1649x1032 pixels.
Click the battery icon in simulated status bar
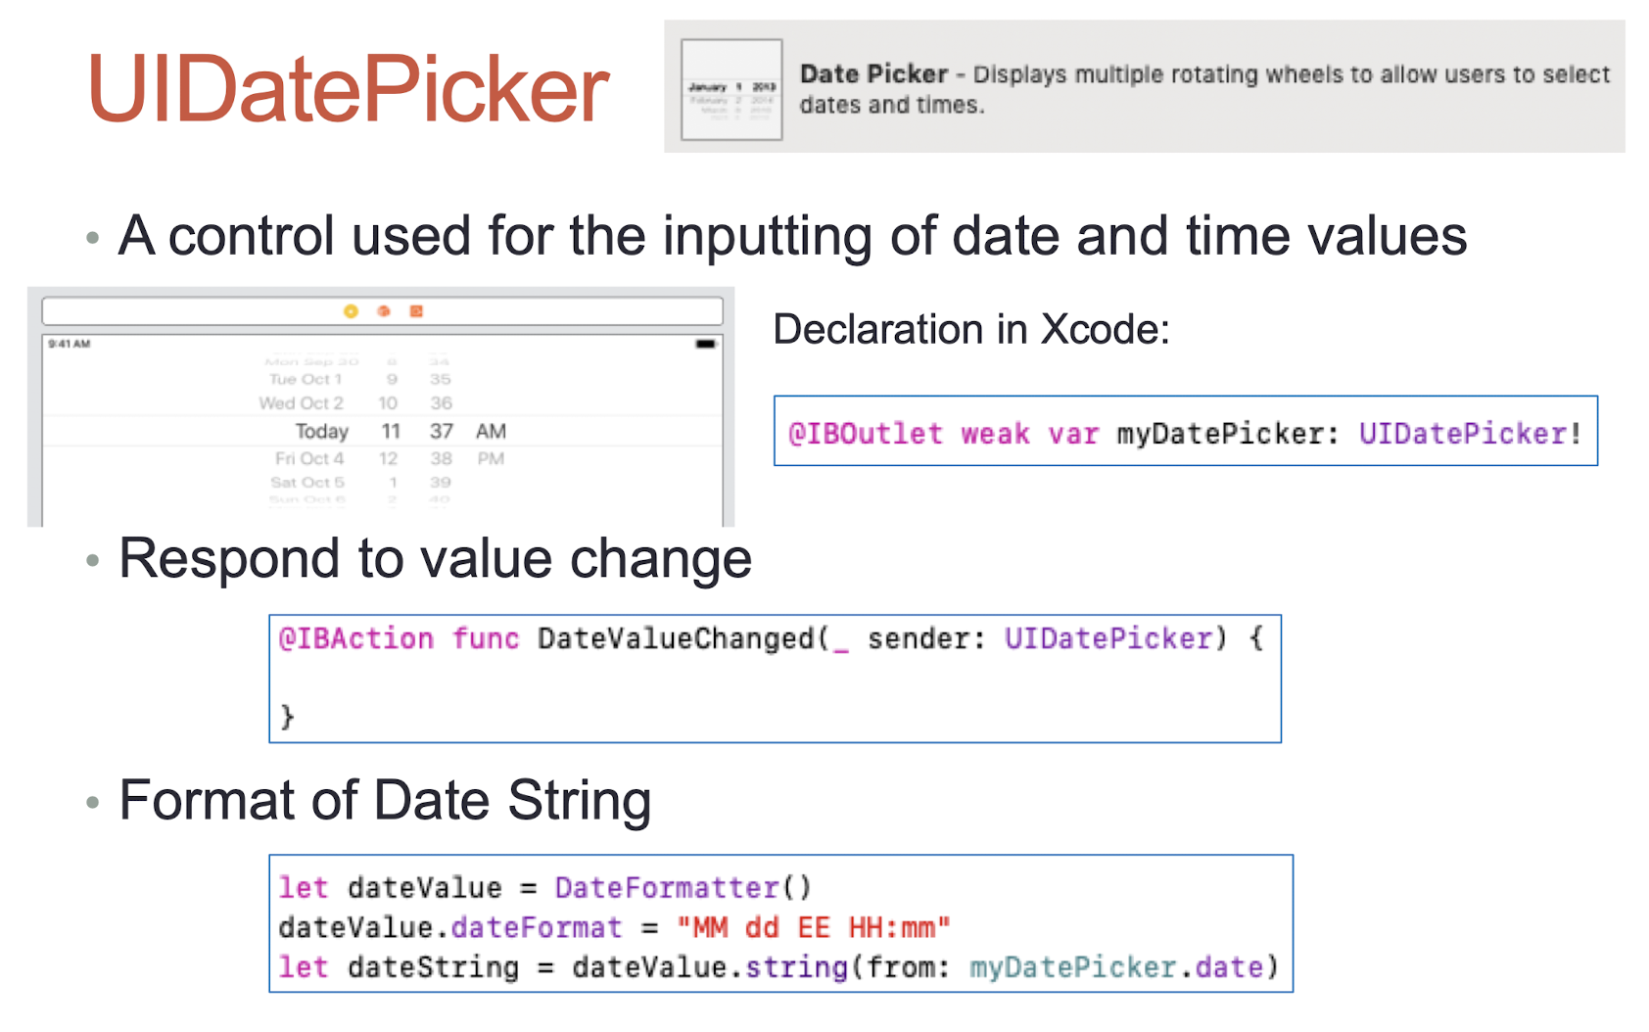click(x=705, y=344)
